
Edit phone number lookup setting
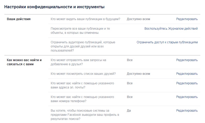click(x=187, y=97)
